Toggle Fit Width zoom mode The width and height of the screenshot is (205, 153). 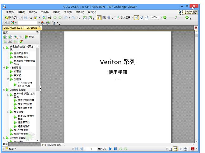pyautogui.click(x=147, y=17)
